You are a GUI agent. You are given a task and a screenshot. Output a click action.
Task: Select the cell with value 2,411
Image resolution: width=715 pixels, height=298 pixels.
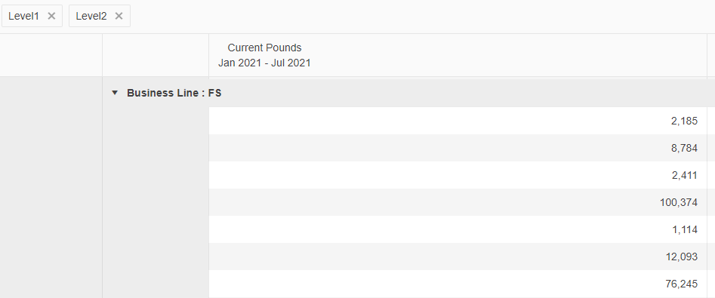point(458,175)
